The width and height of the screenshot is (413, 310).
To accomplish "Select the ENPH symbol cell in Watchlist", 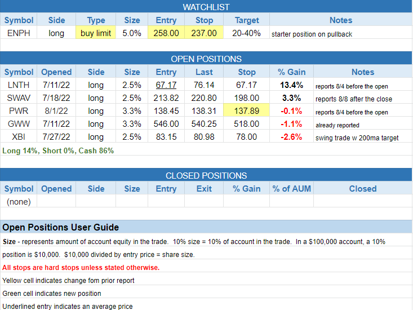I will pyautogui.click(x=19, y=33).
